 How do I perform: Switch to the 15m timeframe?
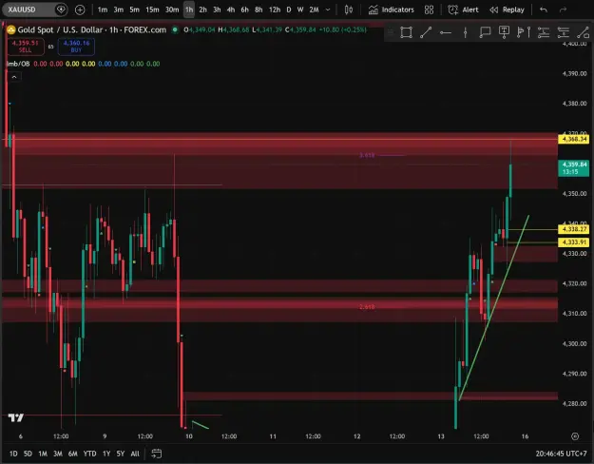pyautogui.click(x=152, y=10)
